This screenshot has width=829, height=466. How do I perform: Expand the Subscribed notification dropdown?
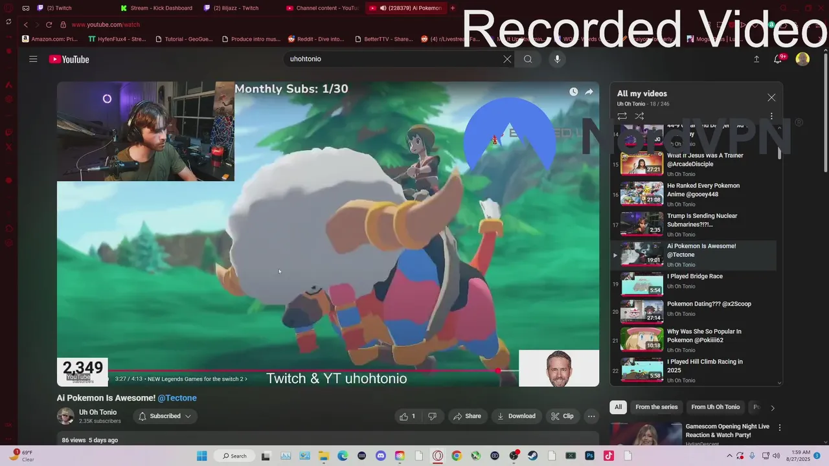click(x=165, y=416)
